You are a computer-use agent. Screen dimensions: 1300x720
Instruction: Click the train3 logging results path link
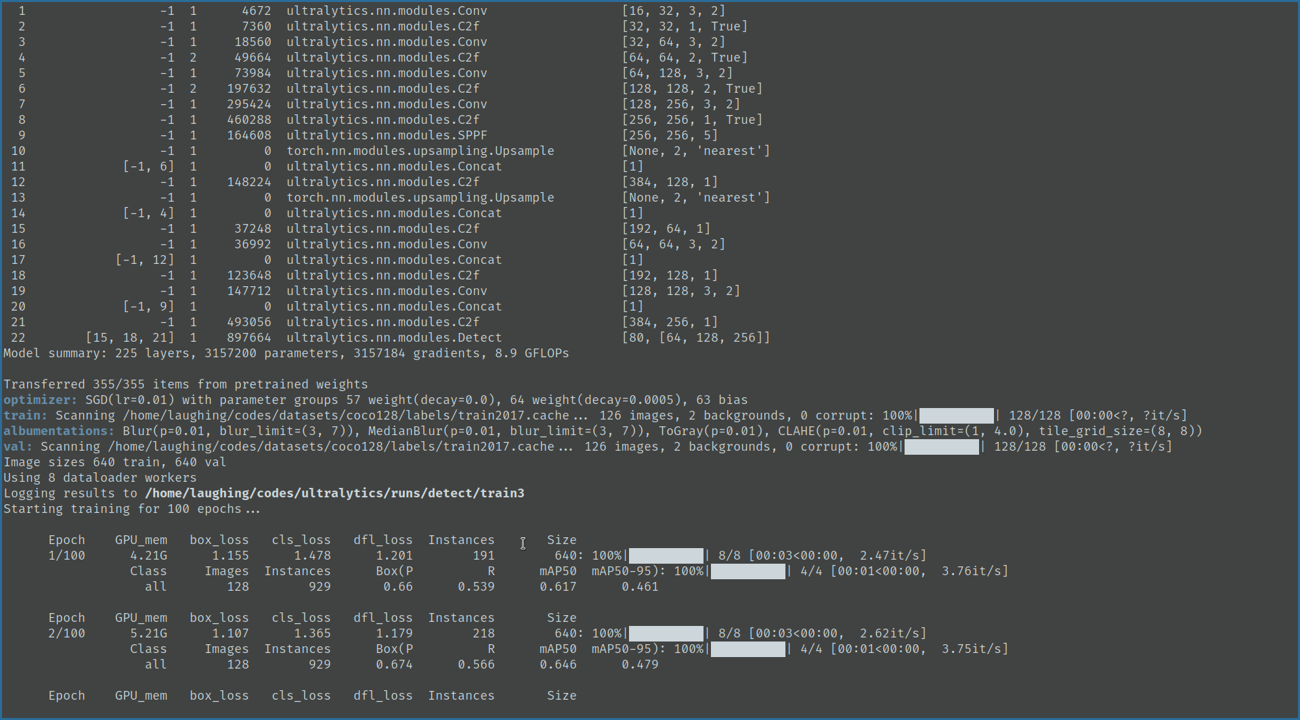point(334,493)
